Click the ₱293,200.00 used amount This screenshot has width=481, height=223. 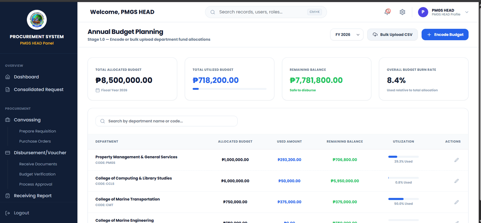coord(289,160)
